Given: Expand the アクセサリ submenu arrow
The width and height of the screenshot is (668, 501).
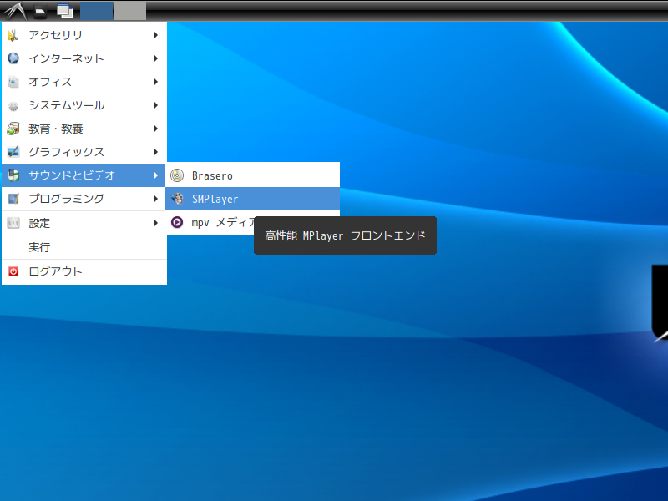Looking at the screenshot, I should [155, 35].
